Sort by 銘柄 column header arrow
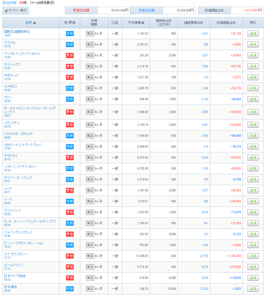The height and width of the screenshot is (296, 266). click(35, 23)
